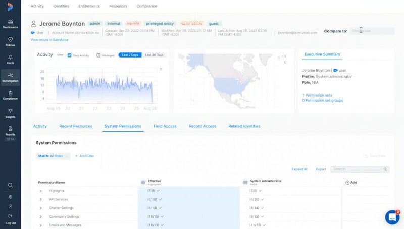Switch to the Field Access tab
This screenshot has height=229, width=404.
pyautogui.click(x=165, y=126)
